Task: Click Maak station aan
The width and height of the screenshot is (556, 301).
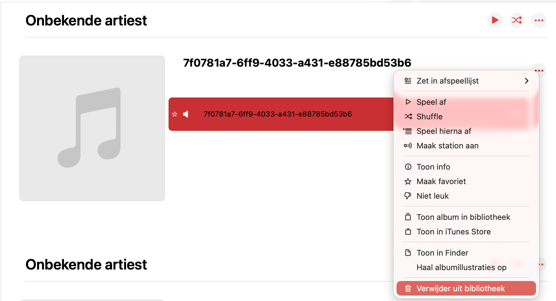Action: click(447, 146)
